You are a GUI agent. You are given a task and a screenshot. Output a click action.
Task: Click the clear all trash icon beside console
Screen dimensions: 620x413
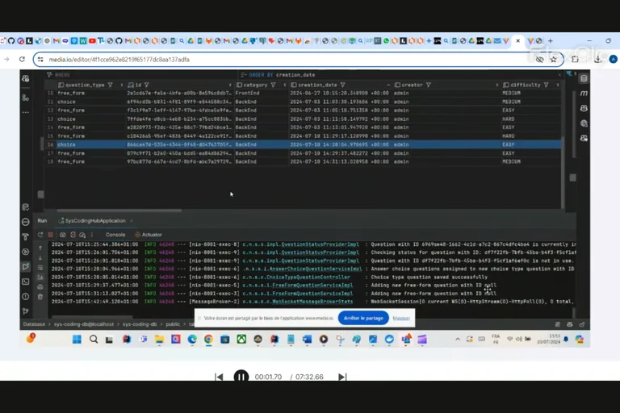pyautogui.click(x=40, y=297)
